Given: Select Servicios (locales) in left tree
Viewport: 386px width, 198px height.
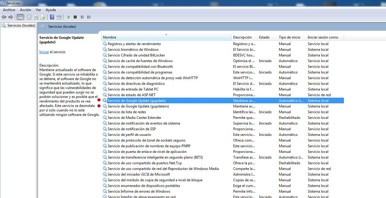Looking at the screenshot, I should 21,25.
